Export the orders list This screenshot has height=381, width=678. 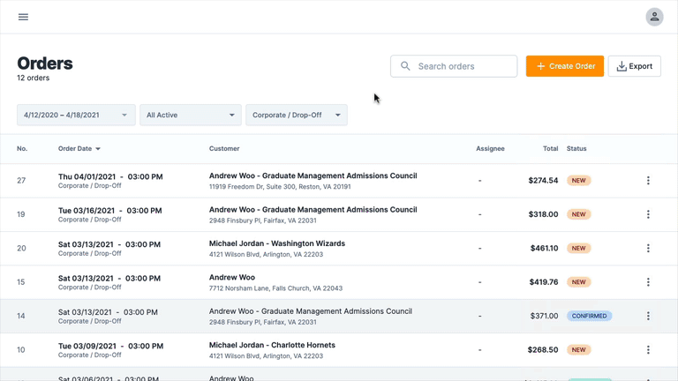635,66
